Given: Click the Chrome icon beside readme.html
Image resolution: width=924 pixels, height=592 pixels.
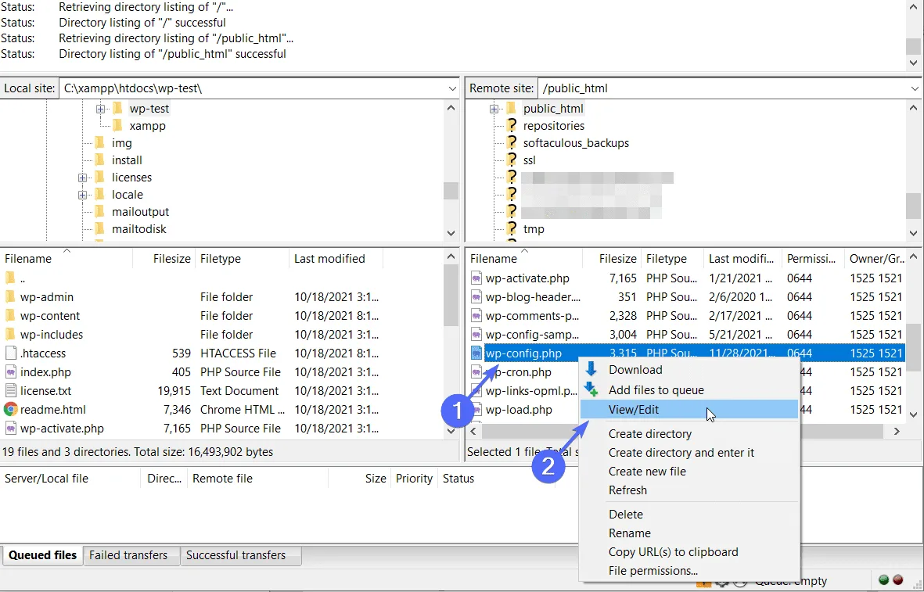Looking at the screenshot, I should click(11, 409).
